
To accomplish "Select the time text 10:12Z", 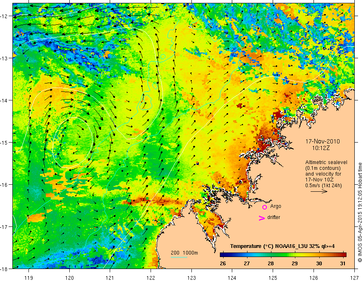I will pos(321,148).
